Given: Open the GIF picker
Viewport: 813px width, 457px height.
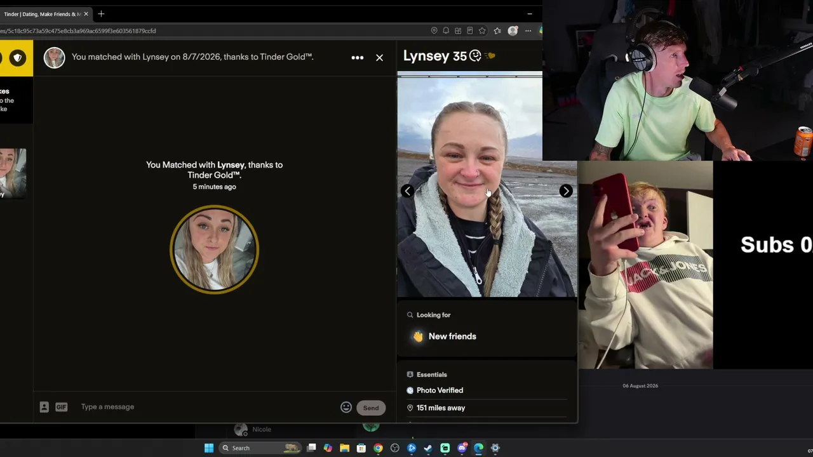Looking at the screenshot, I should [61, 407].
